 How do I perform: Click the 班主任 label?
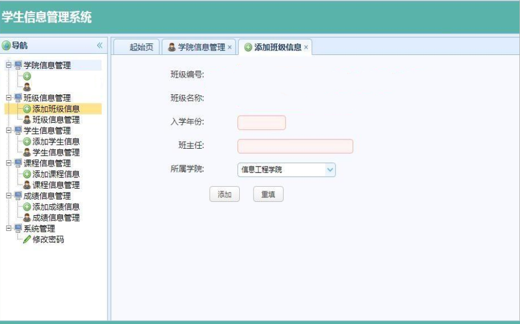tap(191, 145)
